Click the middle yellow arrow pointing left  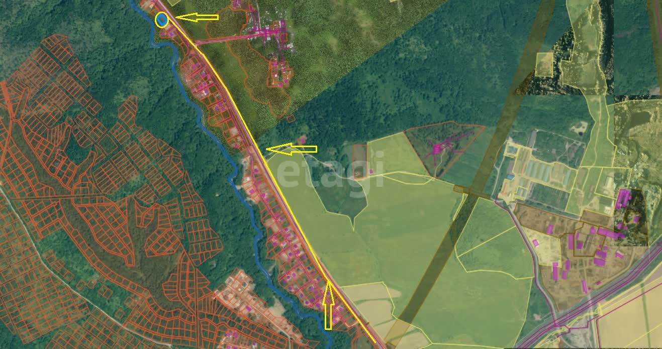pos(292,149)
